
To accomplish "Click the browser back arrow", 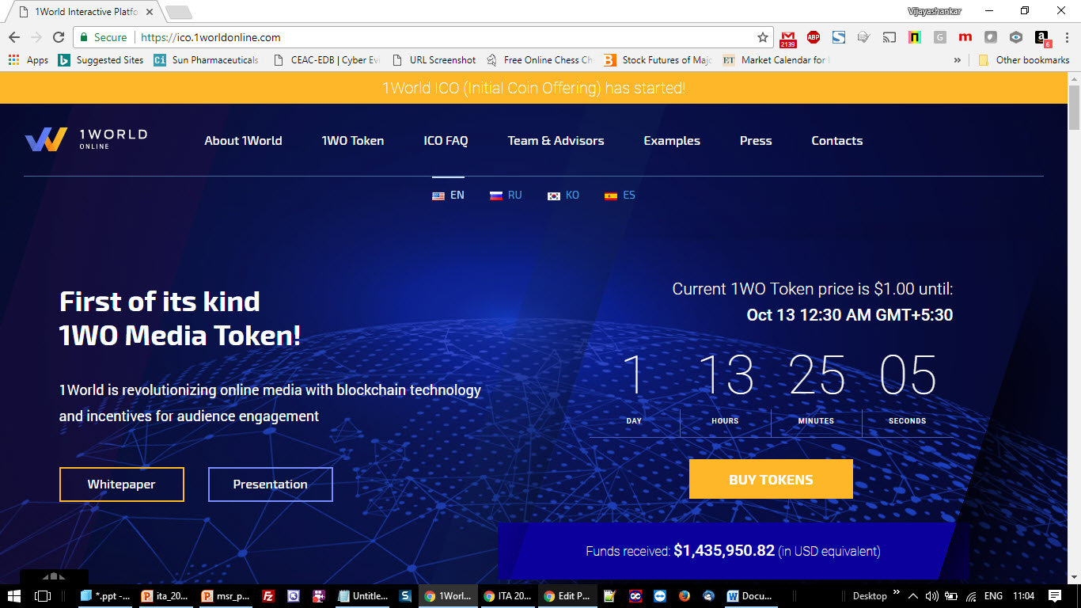I will [x=13, y=37].
